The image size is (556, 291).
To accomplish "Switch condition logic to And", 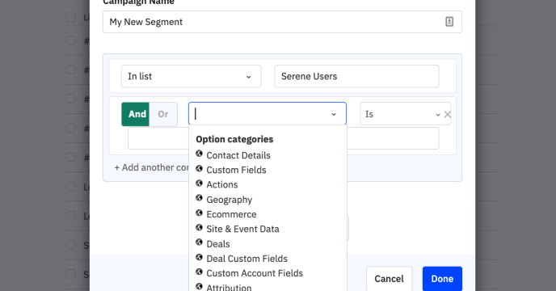I will (136, 114).
